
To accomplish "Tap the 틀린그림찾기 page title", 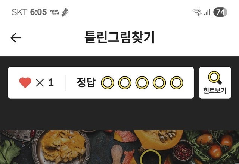I will (119, 37).
